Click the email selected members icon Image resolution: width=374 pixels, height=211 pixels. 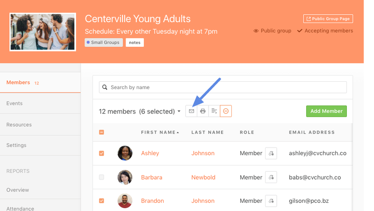coord(191,111)
